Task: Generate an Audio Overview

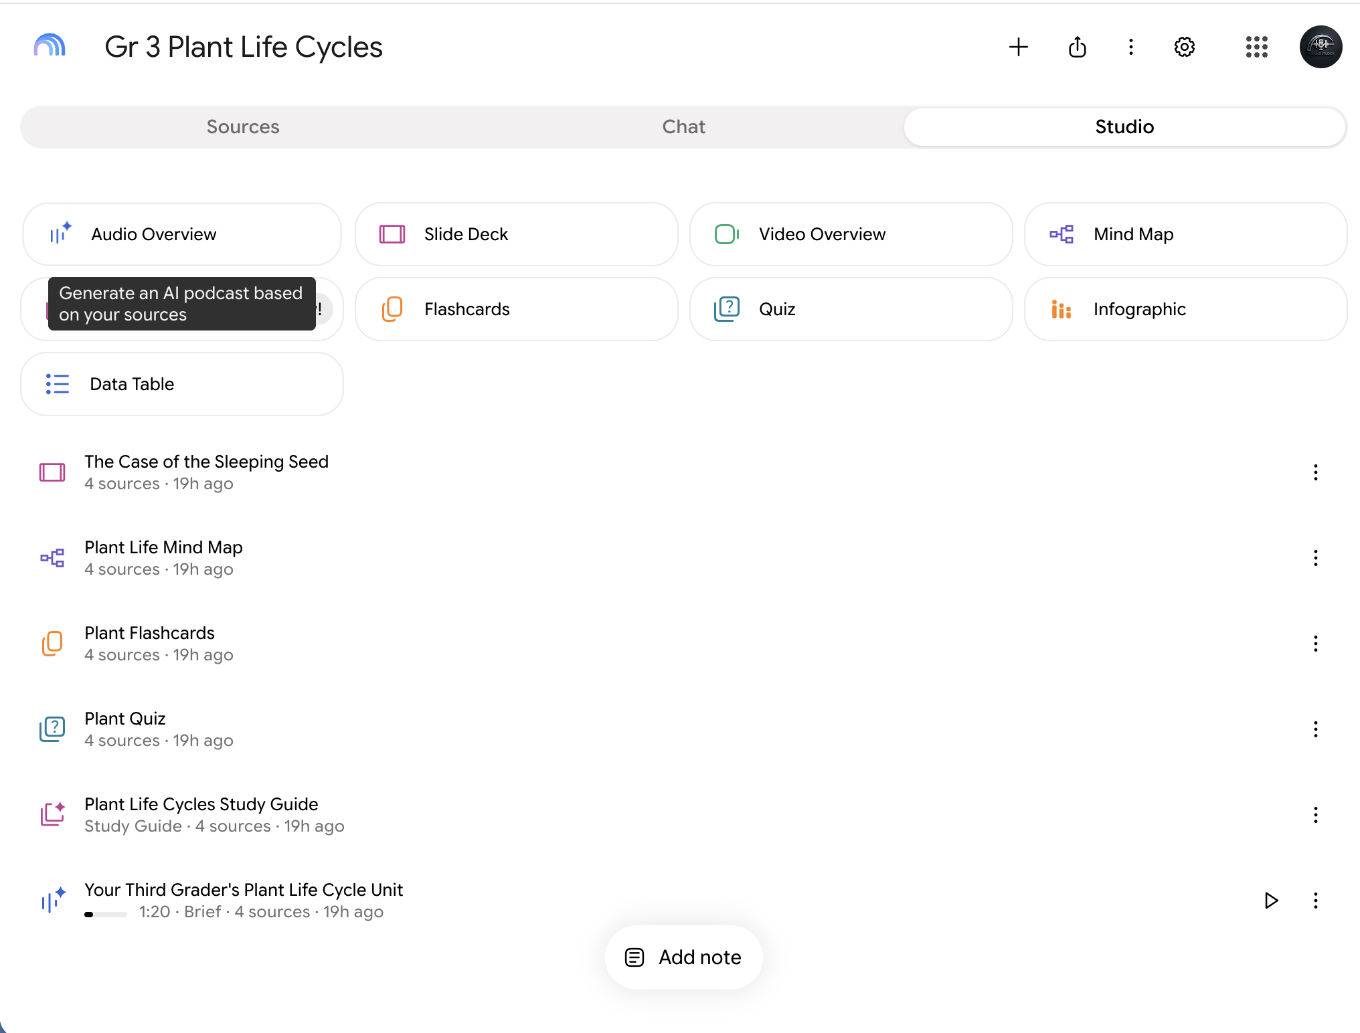Action: pos(182,234)
